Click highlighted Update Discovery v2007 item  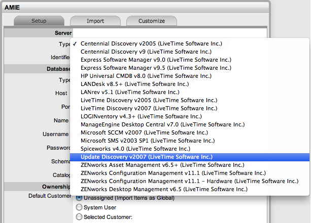(146, 157)
